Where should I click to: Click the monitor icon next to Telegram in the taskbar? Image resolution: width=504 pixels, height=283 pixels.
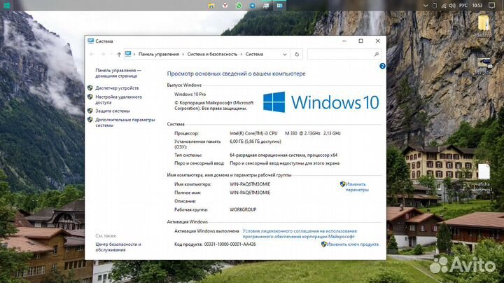pyautogui.click(x=266, y=6)
